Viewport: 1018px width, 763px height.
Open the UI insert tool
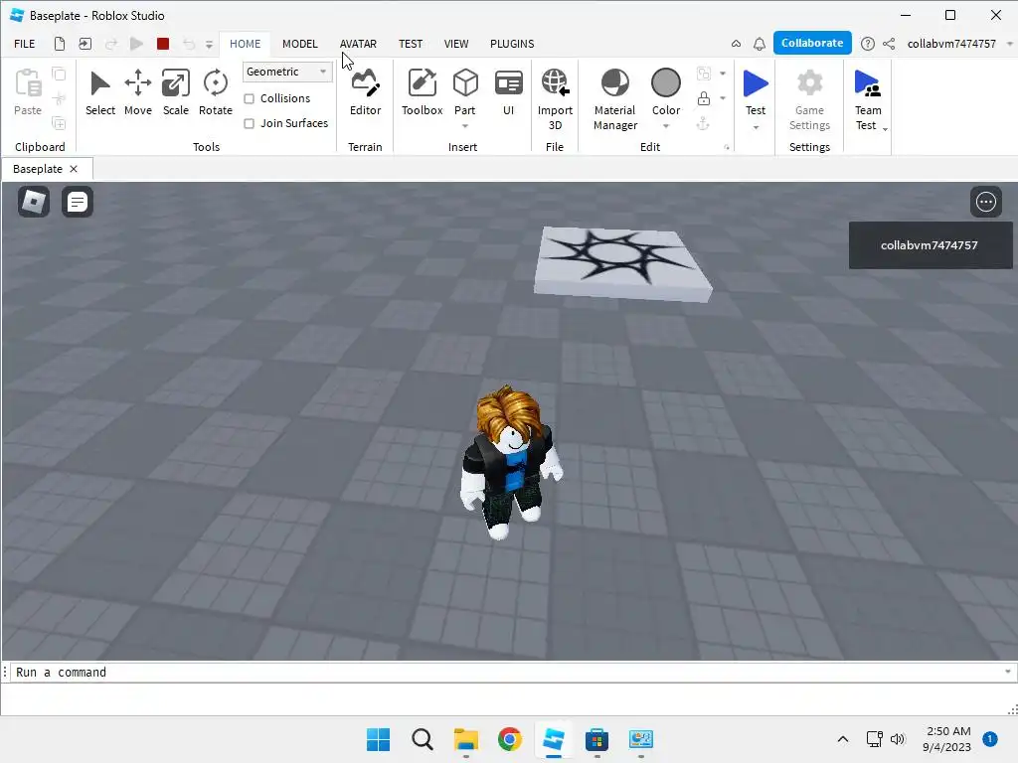pos(508,92)
